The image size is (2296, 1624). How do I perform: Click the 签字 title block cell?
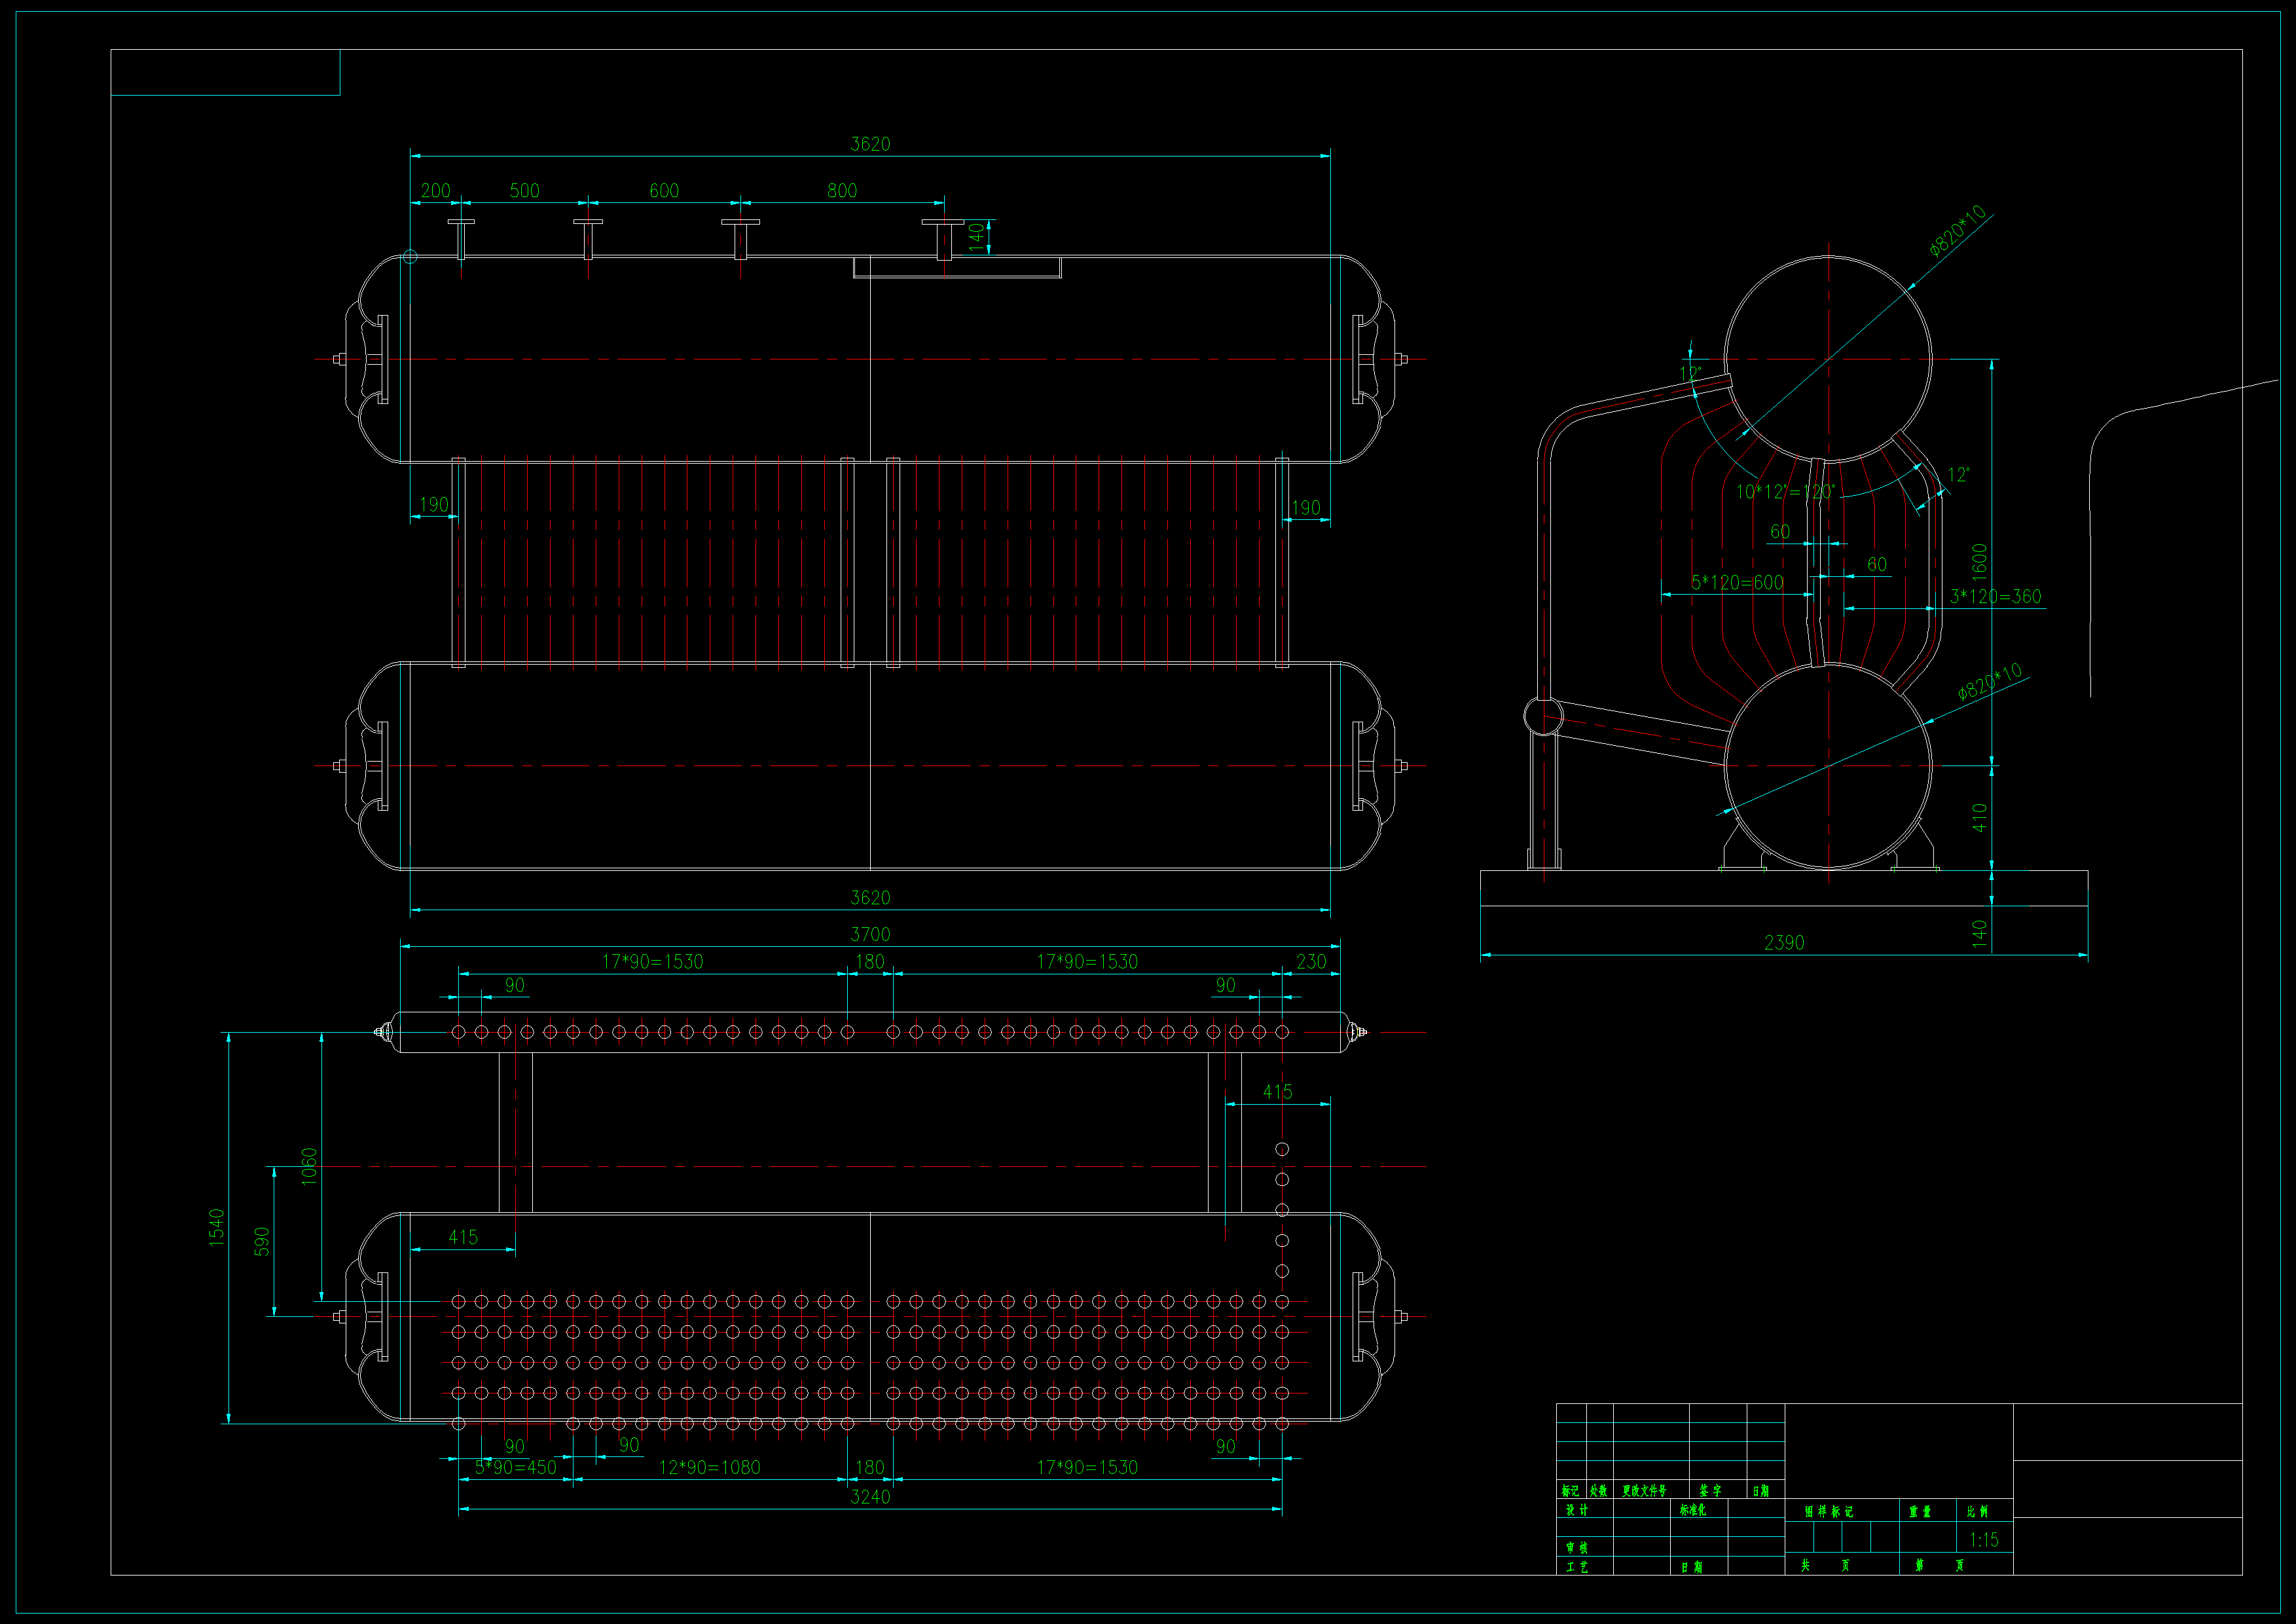coord(1711,1490)
